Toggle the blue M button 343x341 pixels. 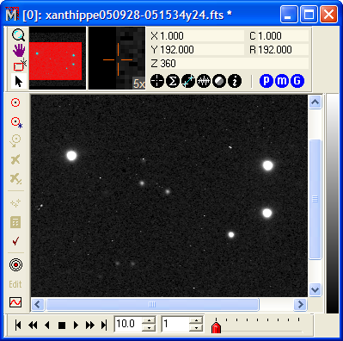click(x=282, y=81)
